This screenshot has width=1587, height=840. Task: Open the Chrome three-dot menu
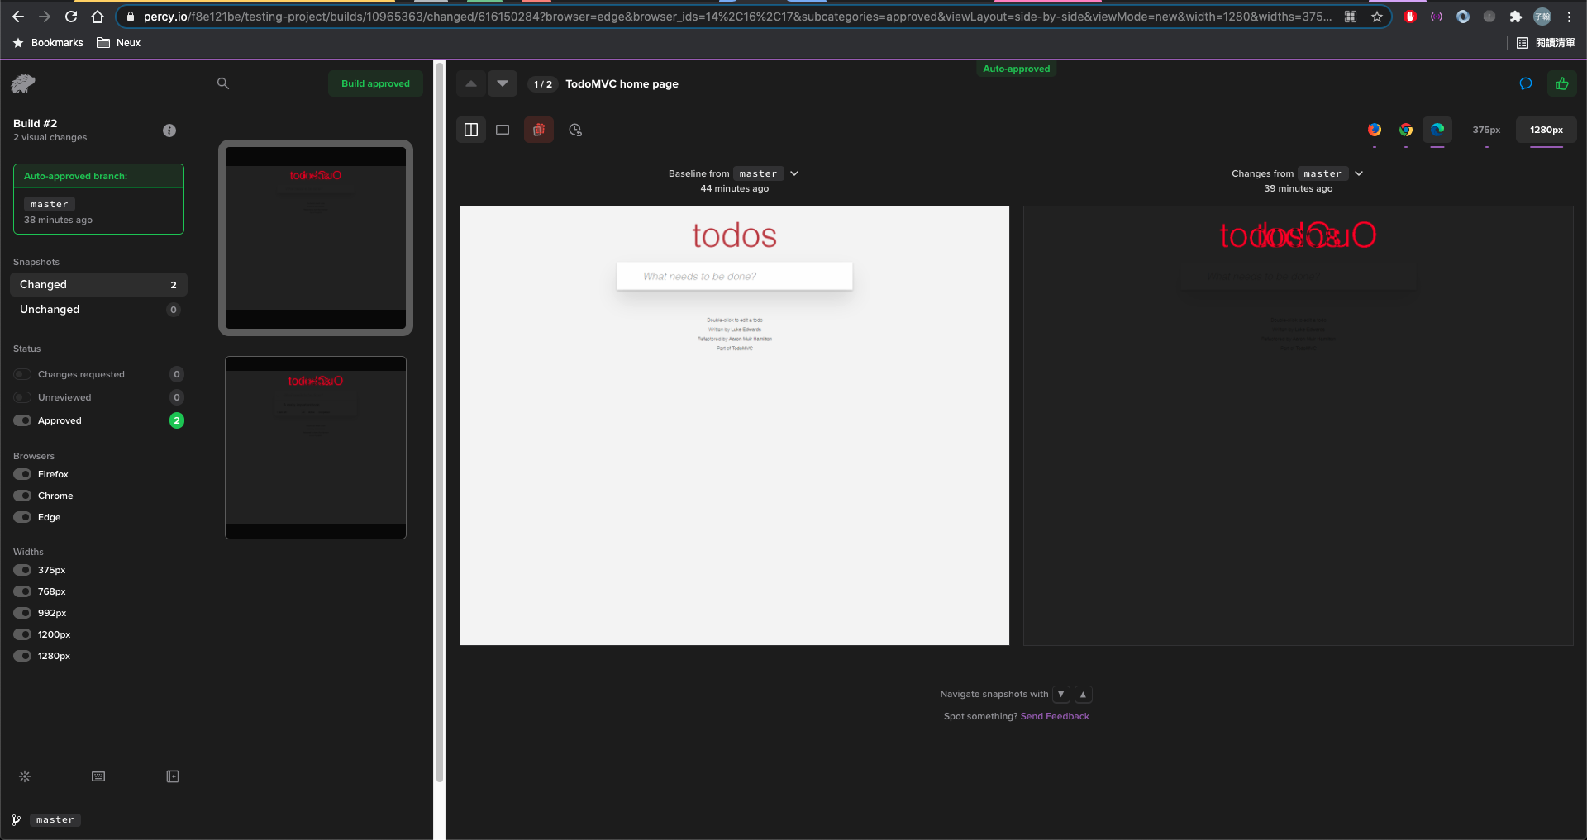pyautogui.click(x=1569, y=17)
